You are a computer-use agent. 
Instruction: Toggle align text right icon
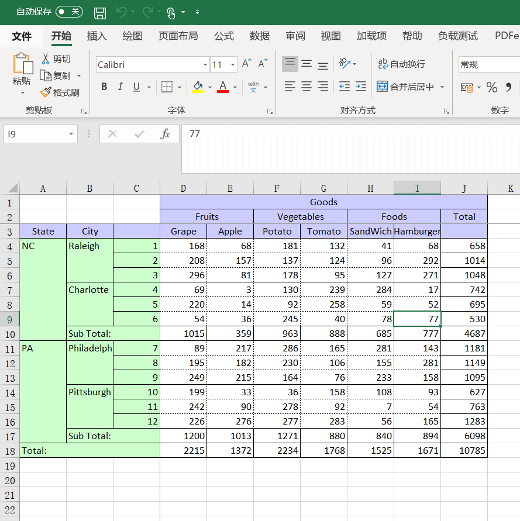pyautogui.click(x=322, y=87)
